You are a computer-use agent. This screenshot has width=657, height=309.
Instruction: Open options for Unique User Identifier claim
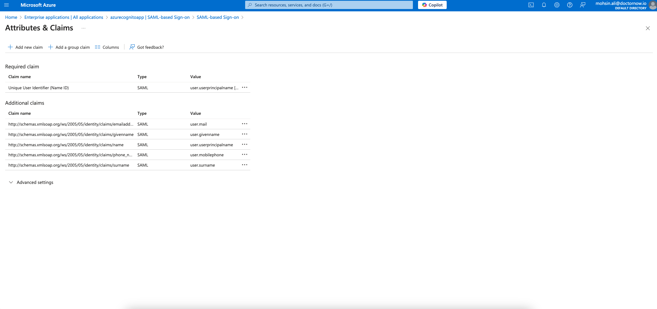(244, 87)
